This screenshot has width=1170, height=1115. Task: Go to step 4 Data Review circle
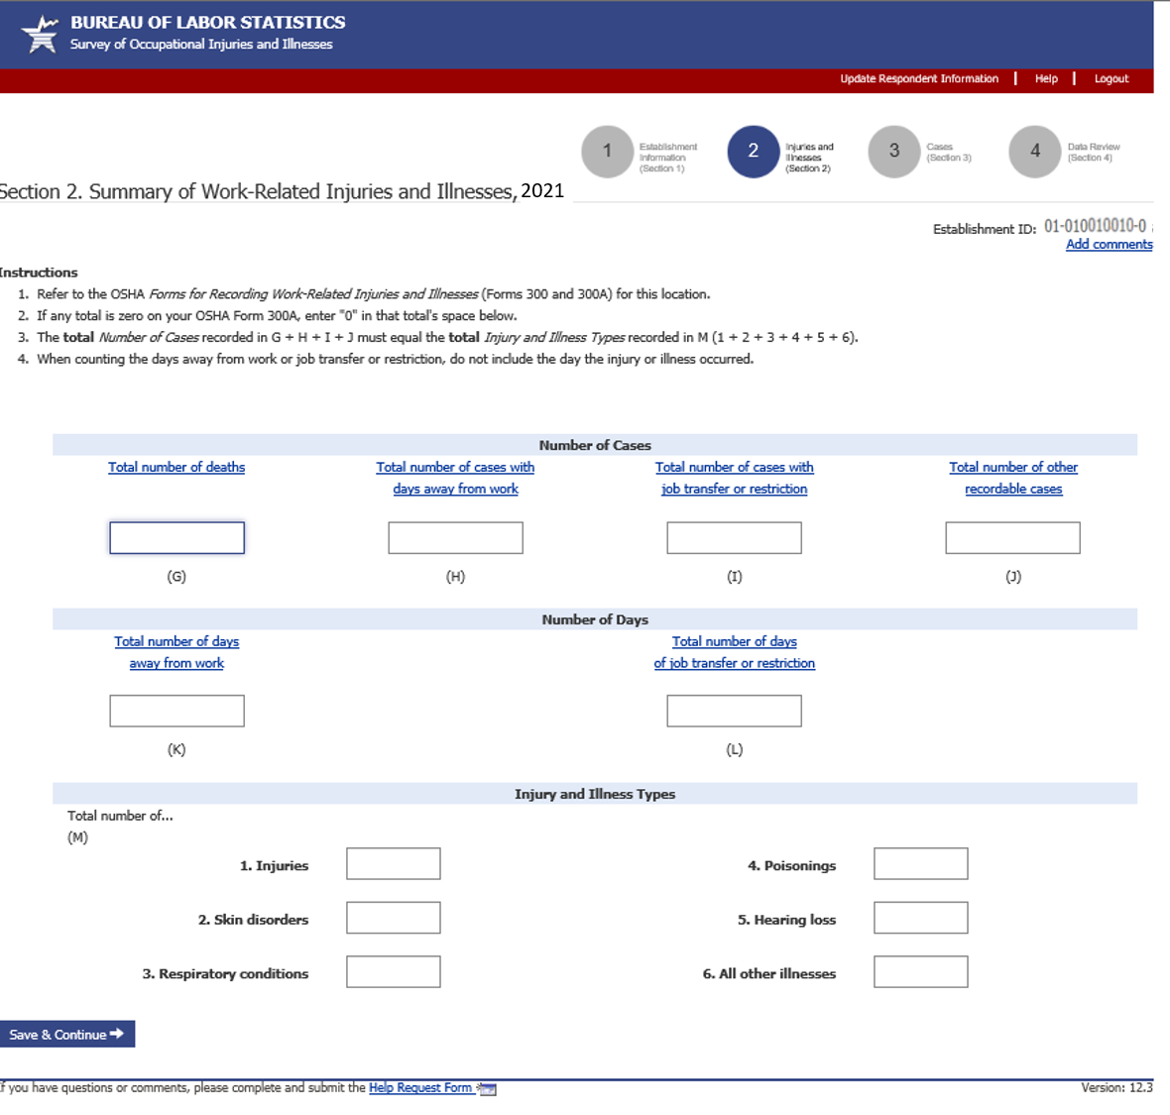click(x=1034, y=152)
